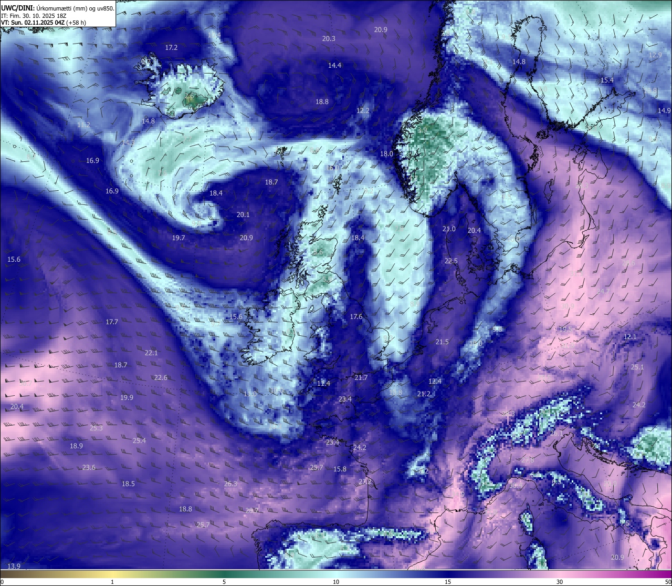Click the 13.9 value in the bottom left corner

(x=14, y=566)
